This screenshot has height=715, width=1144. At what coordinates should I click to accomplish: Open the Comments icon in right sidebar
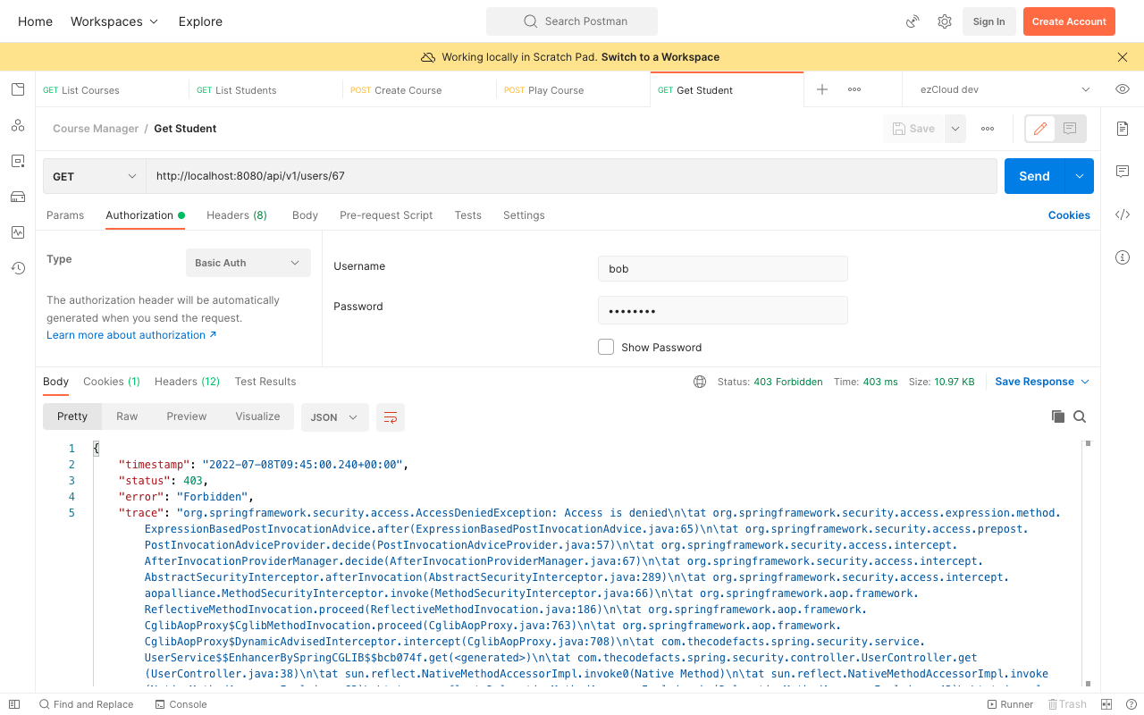[x=1123, y=172]
